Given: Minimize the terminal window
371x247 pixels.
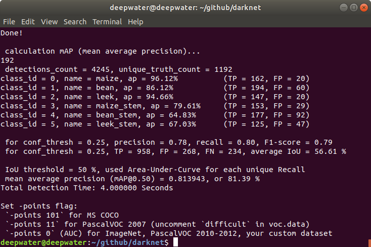Looking at the screenshot, I should pos(344,8).
